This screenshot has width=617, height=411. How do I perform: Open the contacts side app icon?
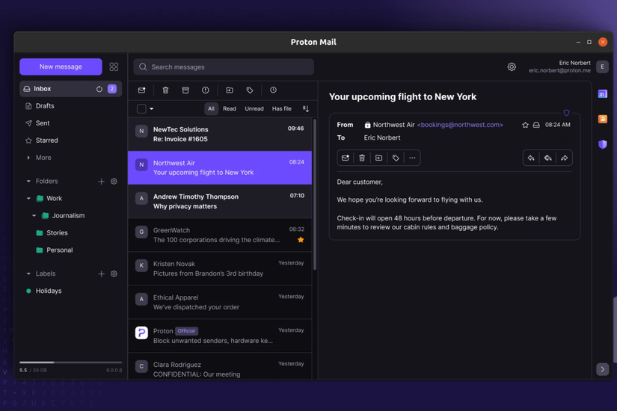point(603,119)
